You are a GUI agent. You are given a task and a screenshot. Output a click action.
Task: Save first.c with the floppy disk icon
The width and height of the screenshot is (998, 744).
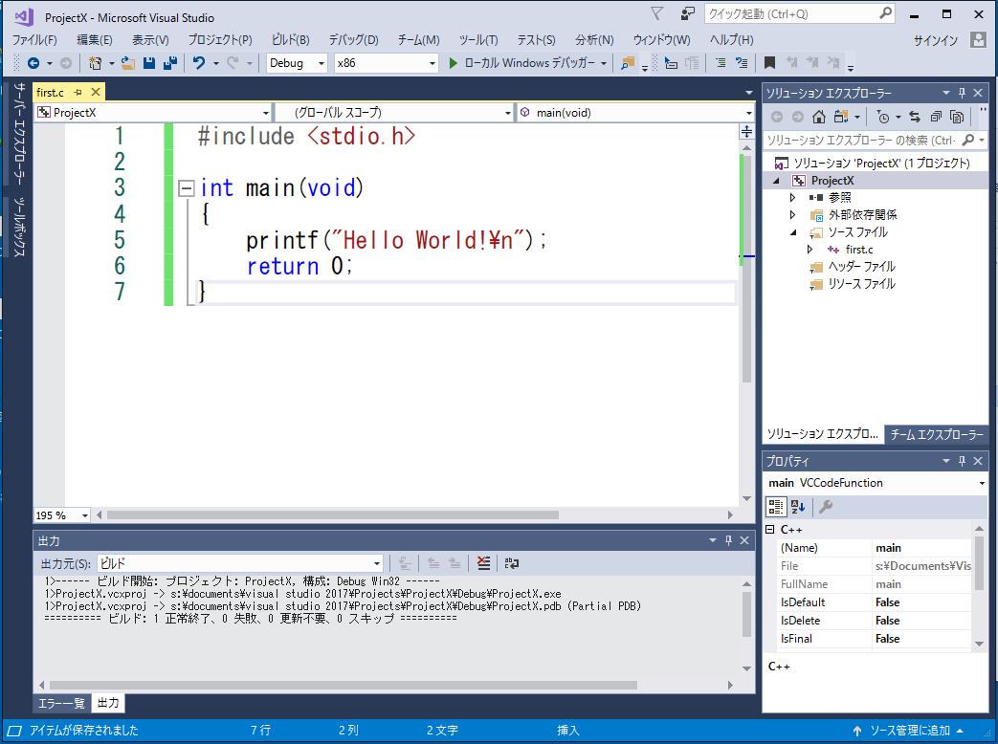coord(149,63)
